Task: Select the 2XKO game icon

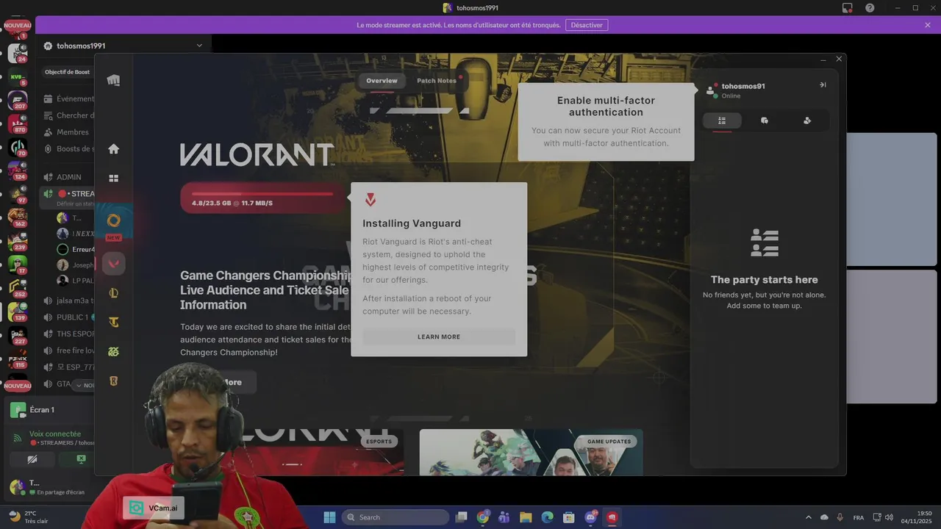Action: click(114, 351)
